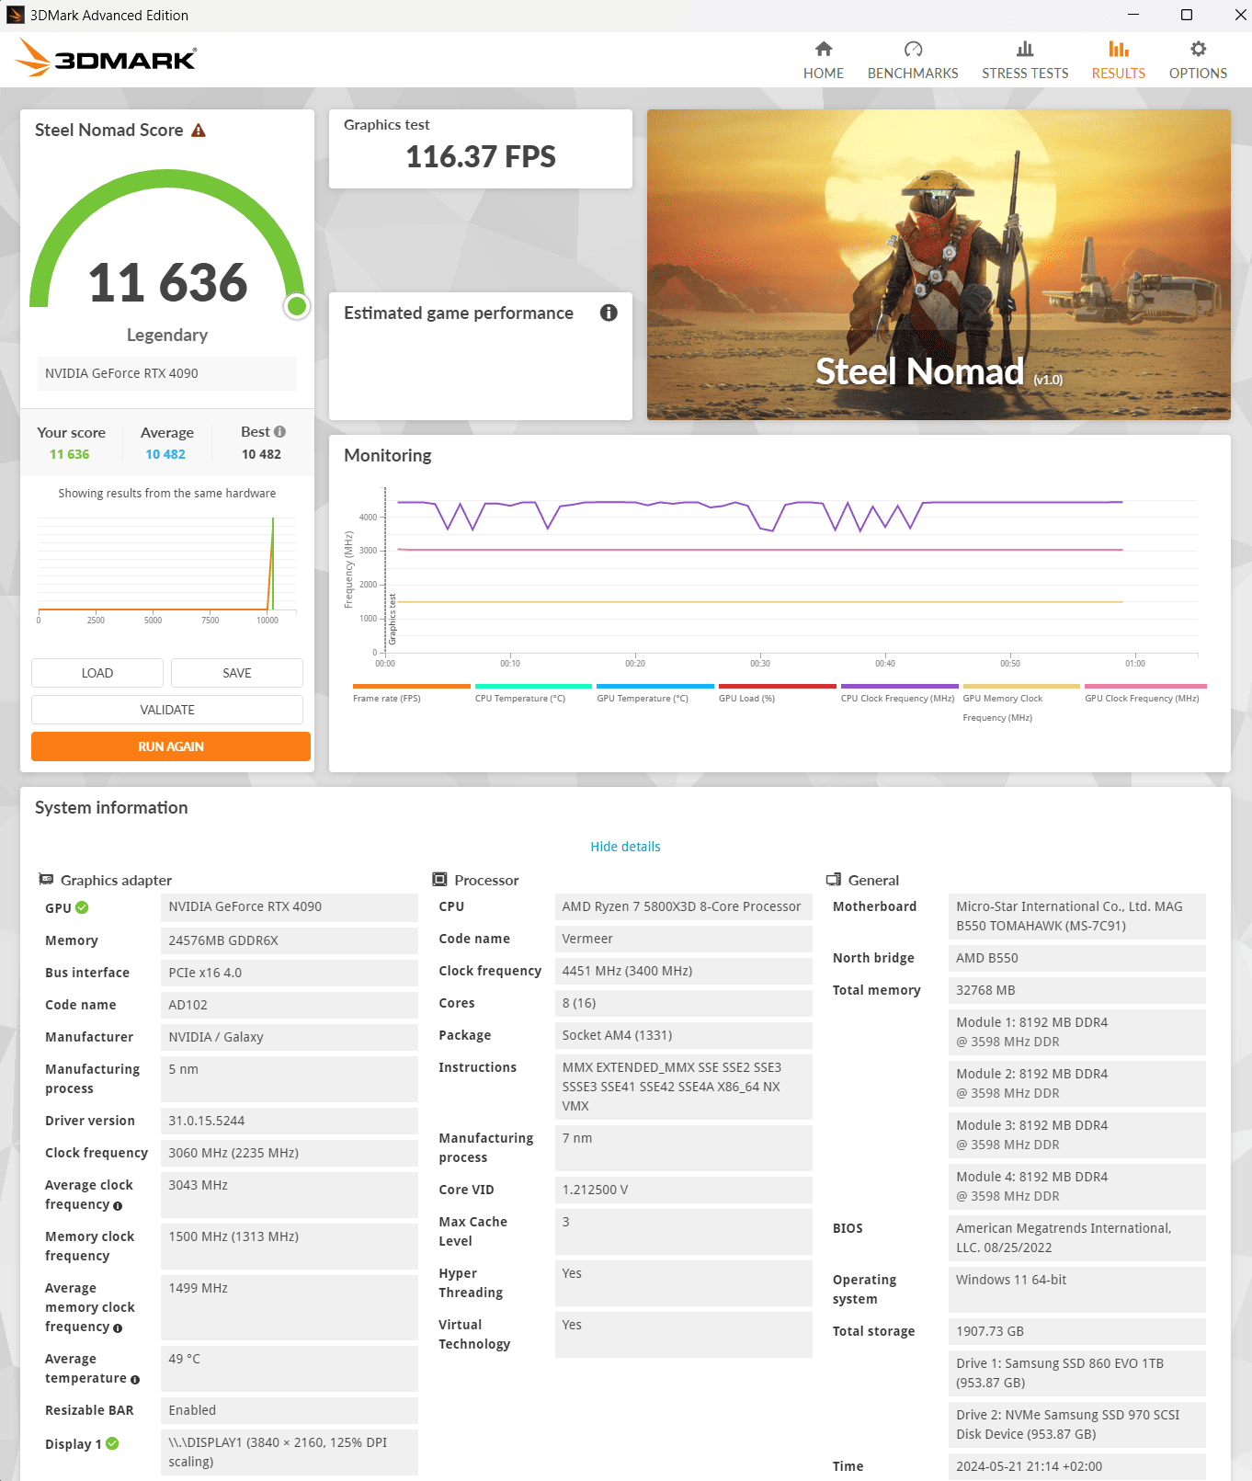Click the info icon next to Best
Viewport: 1252px width, 1481px height.
279,431
